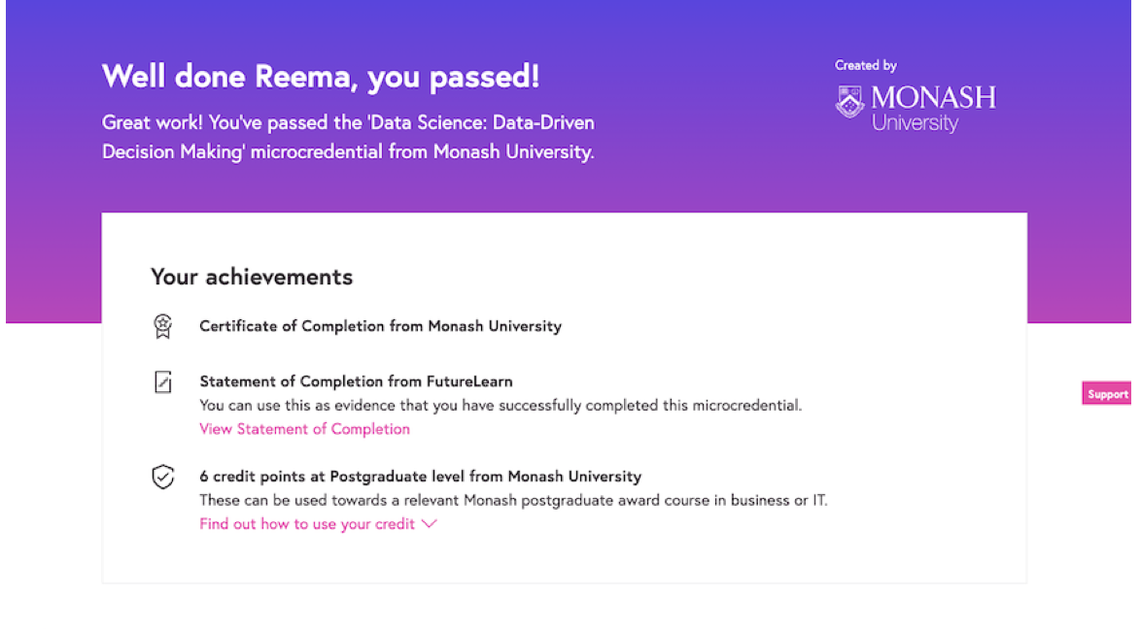Click the shield checkmark credit icon
The height and width of the screenshot is (629, 1141).
[x=163, y=478]
